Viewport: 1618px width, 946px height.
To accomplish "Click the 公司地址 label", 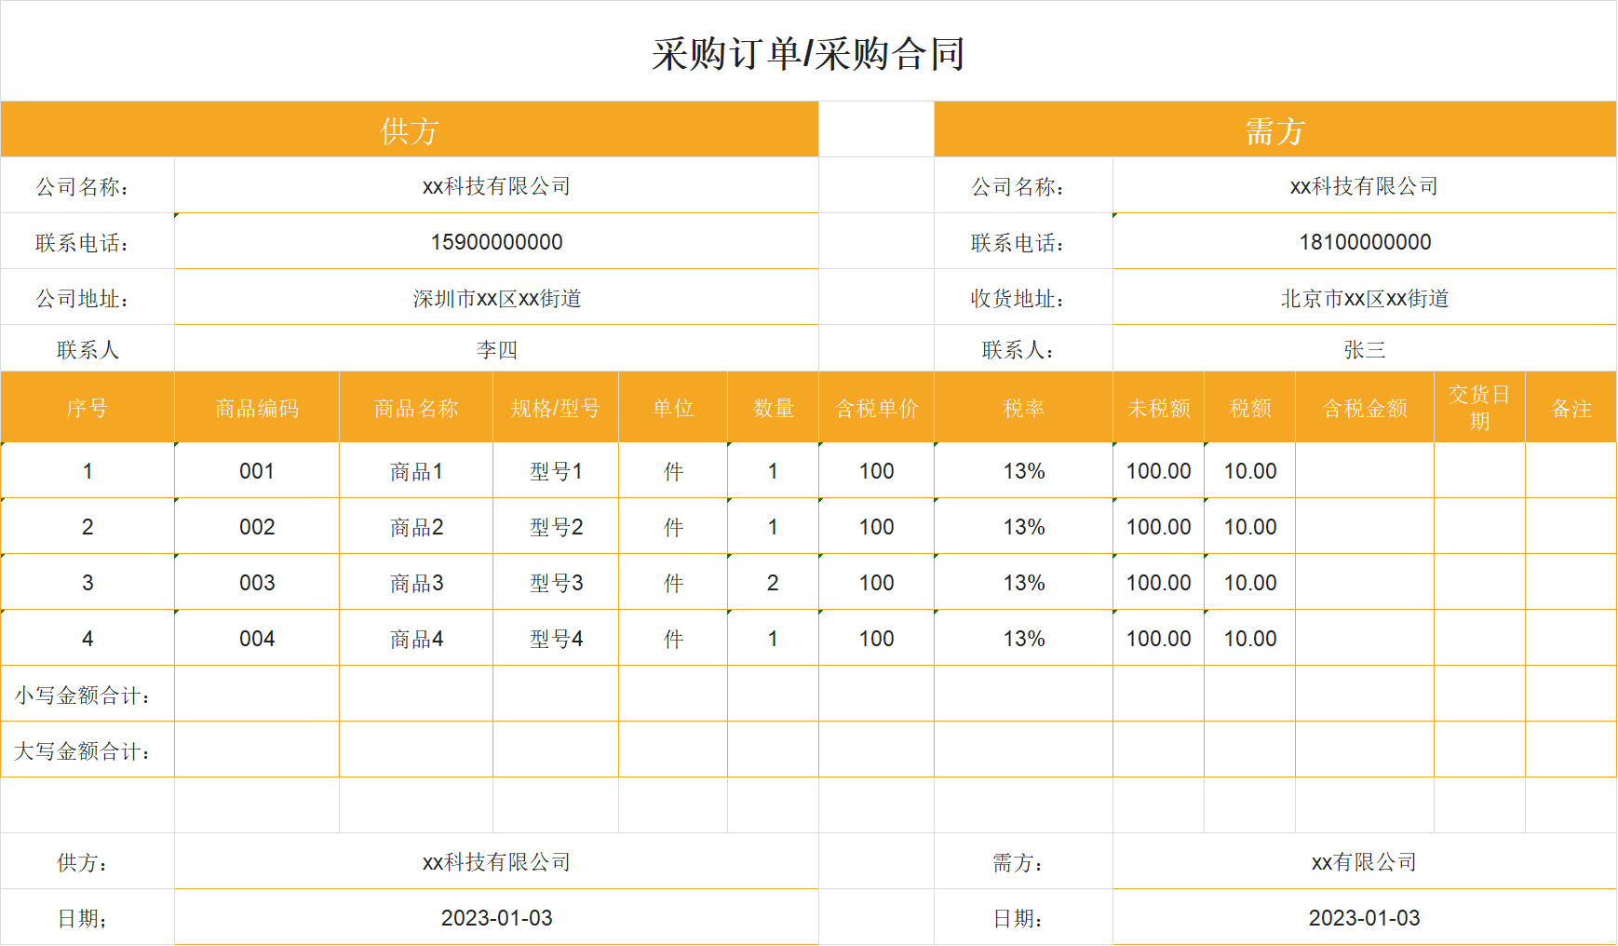I will (82, 298).
